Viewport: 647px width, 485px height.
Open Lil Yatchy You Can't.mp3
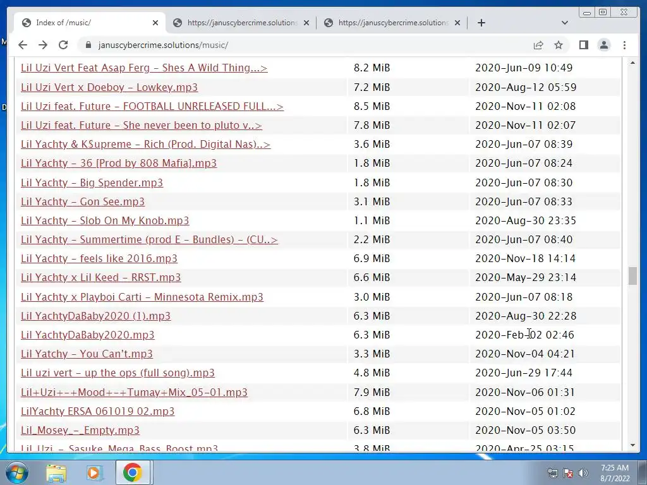pyautogui.click(x=87, y=354)
